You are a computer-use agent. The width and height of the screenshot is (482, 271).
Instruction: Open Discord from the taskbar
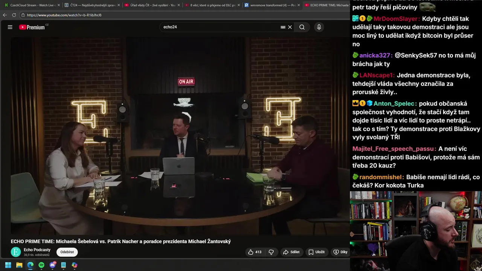(x=53, y=265)
